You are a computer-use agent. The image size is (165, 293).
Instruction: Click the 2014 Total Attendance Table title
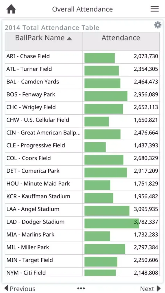click(x=52, y=28)
